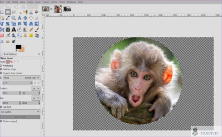The height and width of the screenshot is (137, 222).
Task: Select the Warp Transform tool
Action: (8, 30)
